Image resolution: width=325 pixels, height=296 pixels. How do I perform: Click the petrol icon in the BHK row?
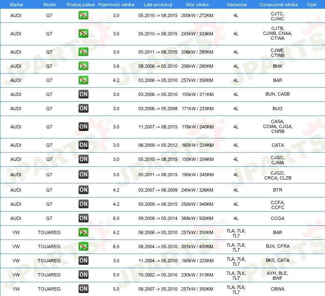[x=83, y=66]
